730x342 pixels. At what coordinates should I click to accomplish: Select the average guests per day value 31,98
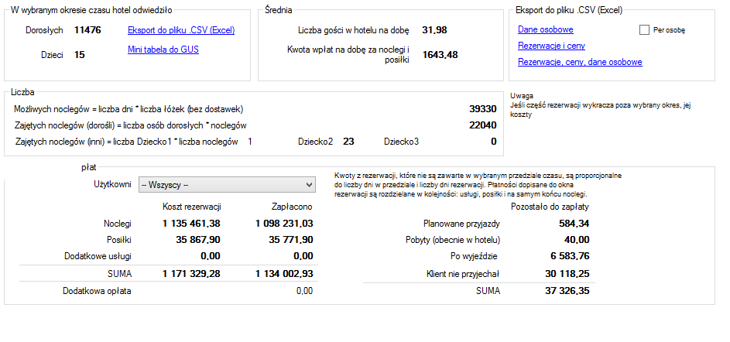(x=434, y=30)
